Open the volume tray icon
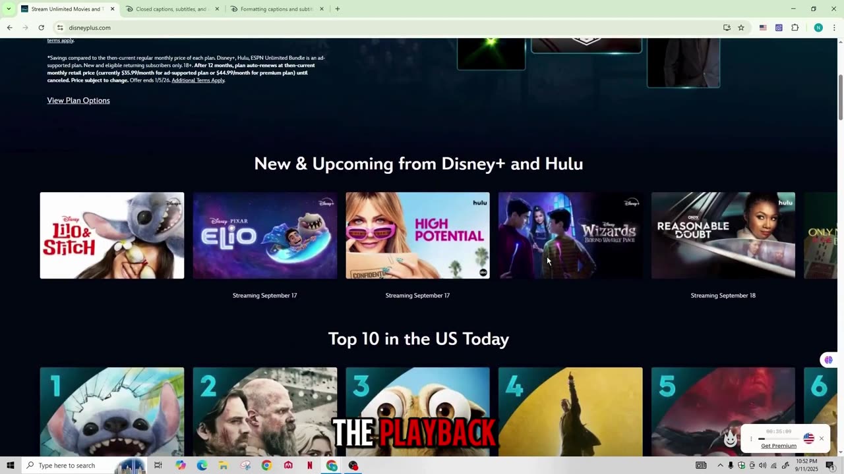 point(763,465)
